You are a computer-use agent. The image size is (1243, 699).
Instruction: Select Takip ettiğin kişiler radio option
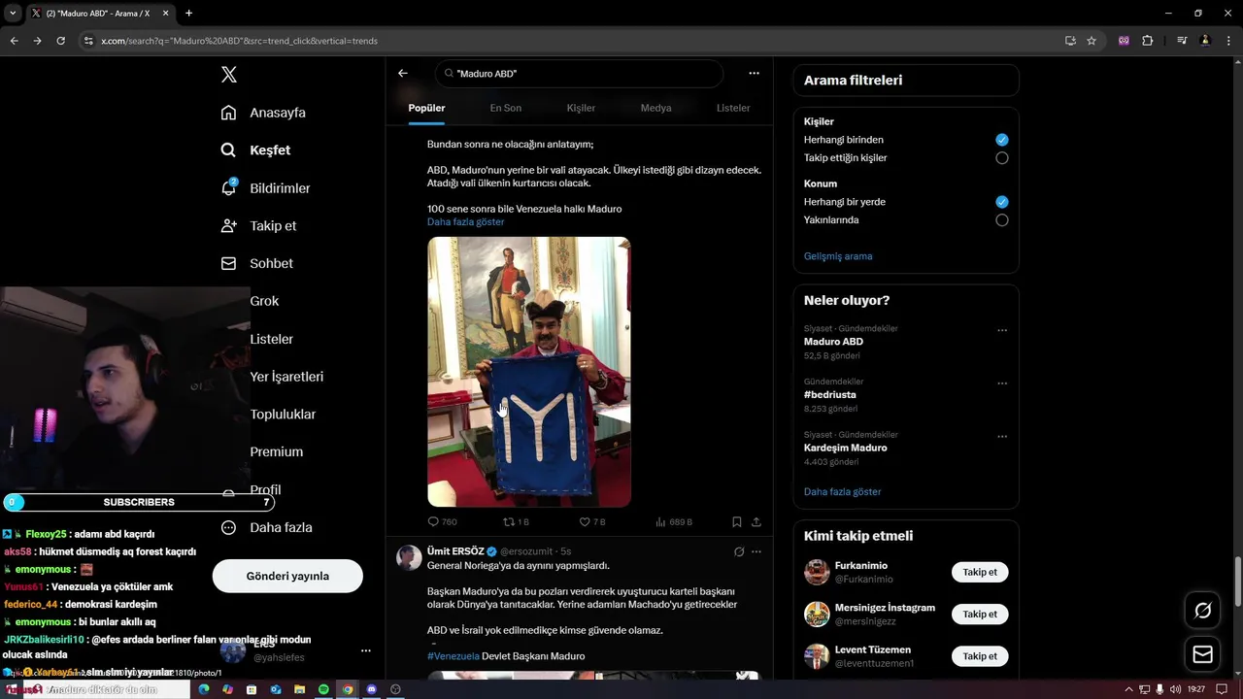pyautogui.click(x=1002, y=158)
